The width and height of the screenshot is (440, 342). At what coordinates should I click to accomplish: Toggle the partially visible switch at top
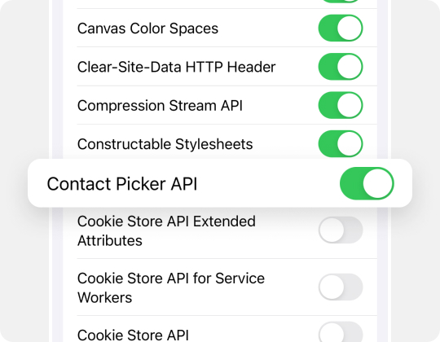341,1
